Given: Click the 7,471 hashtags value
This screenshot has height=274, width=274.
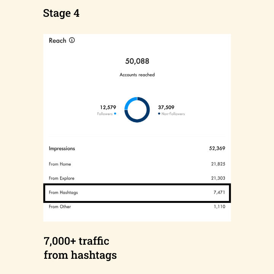Looking at the screenshot, I should (219, 193).
